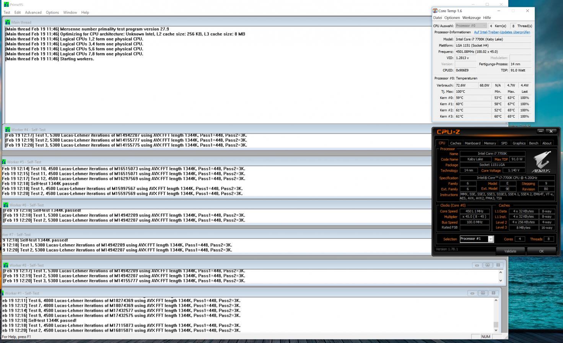Open the Options menu in Prime95
This screenshot has width=563, height=343.
click(x=52, y=12)
